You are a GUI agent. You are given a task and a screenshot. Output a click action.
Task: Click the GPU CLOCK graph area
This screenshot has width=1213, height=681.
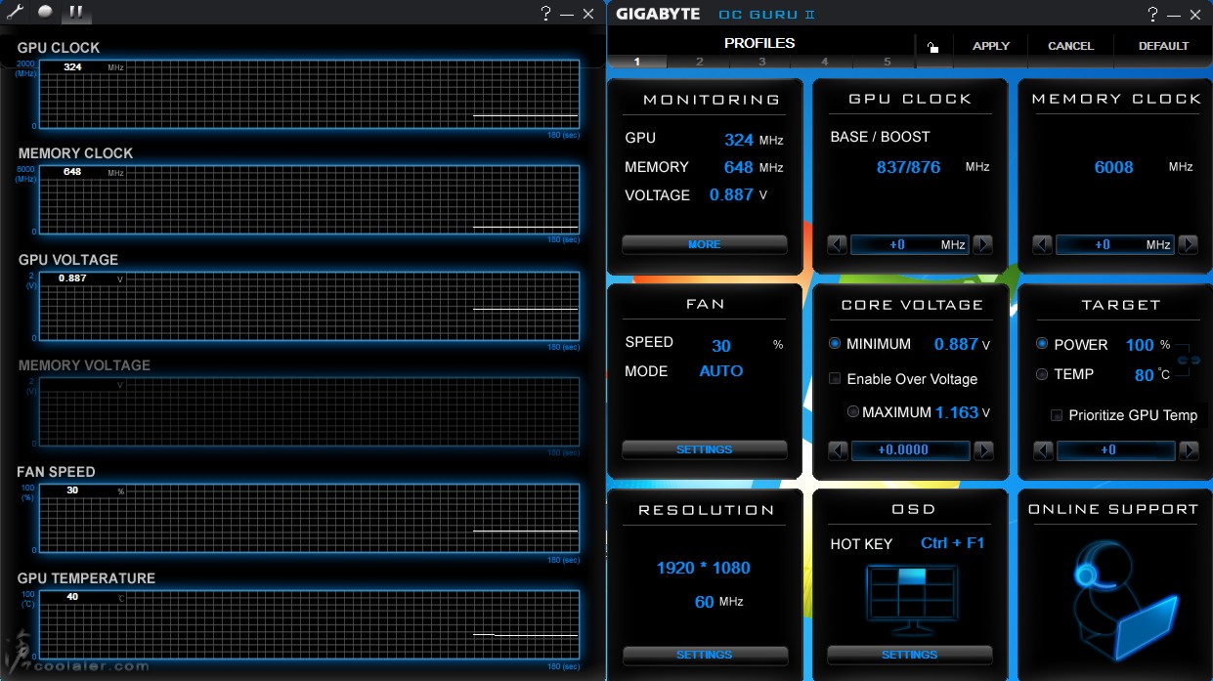[309, 94]
